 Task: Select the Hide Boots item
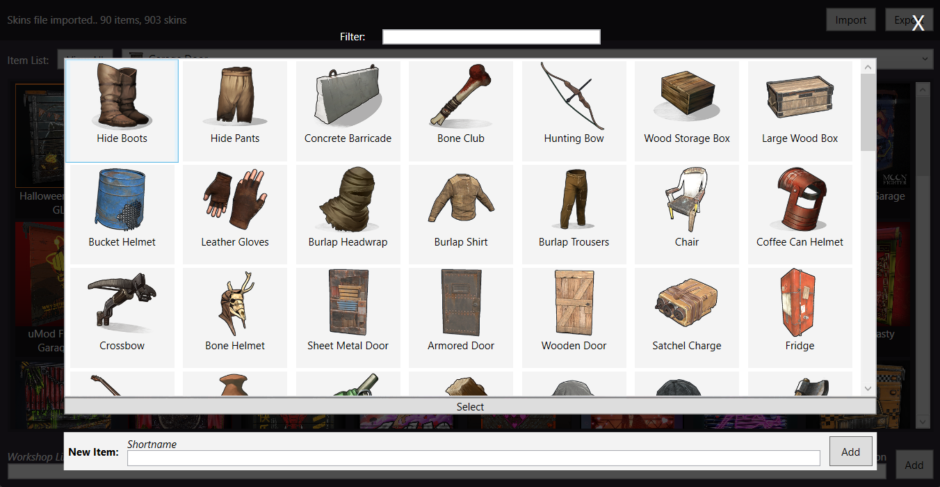pyautogui.click(x=122, y=111)
